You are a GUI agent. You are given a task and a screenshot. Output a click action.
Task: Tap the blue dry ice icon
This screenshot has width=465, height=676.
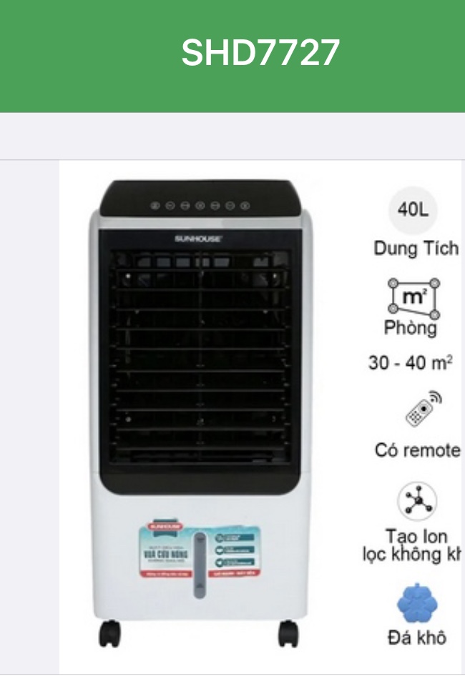click(416, 604)
